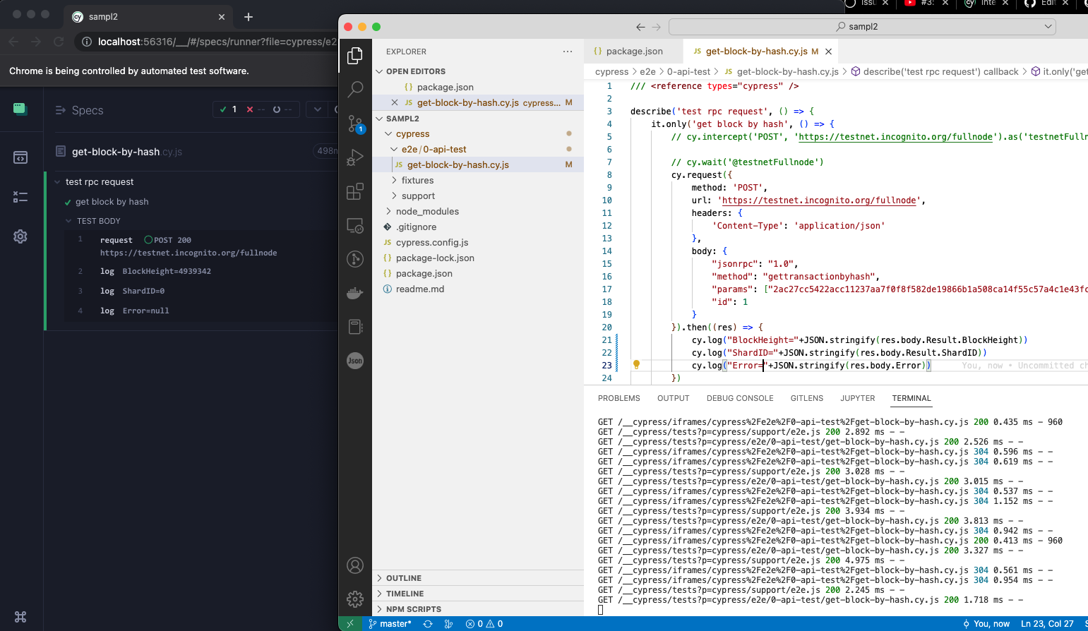This screenshot has height=631, width=1088.
Task: Switch to the OUTPUT tab
Action: [x=673, y=398]
